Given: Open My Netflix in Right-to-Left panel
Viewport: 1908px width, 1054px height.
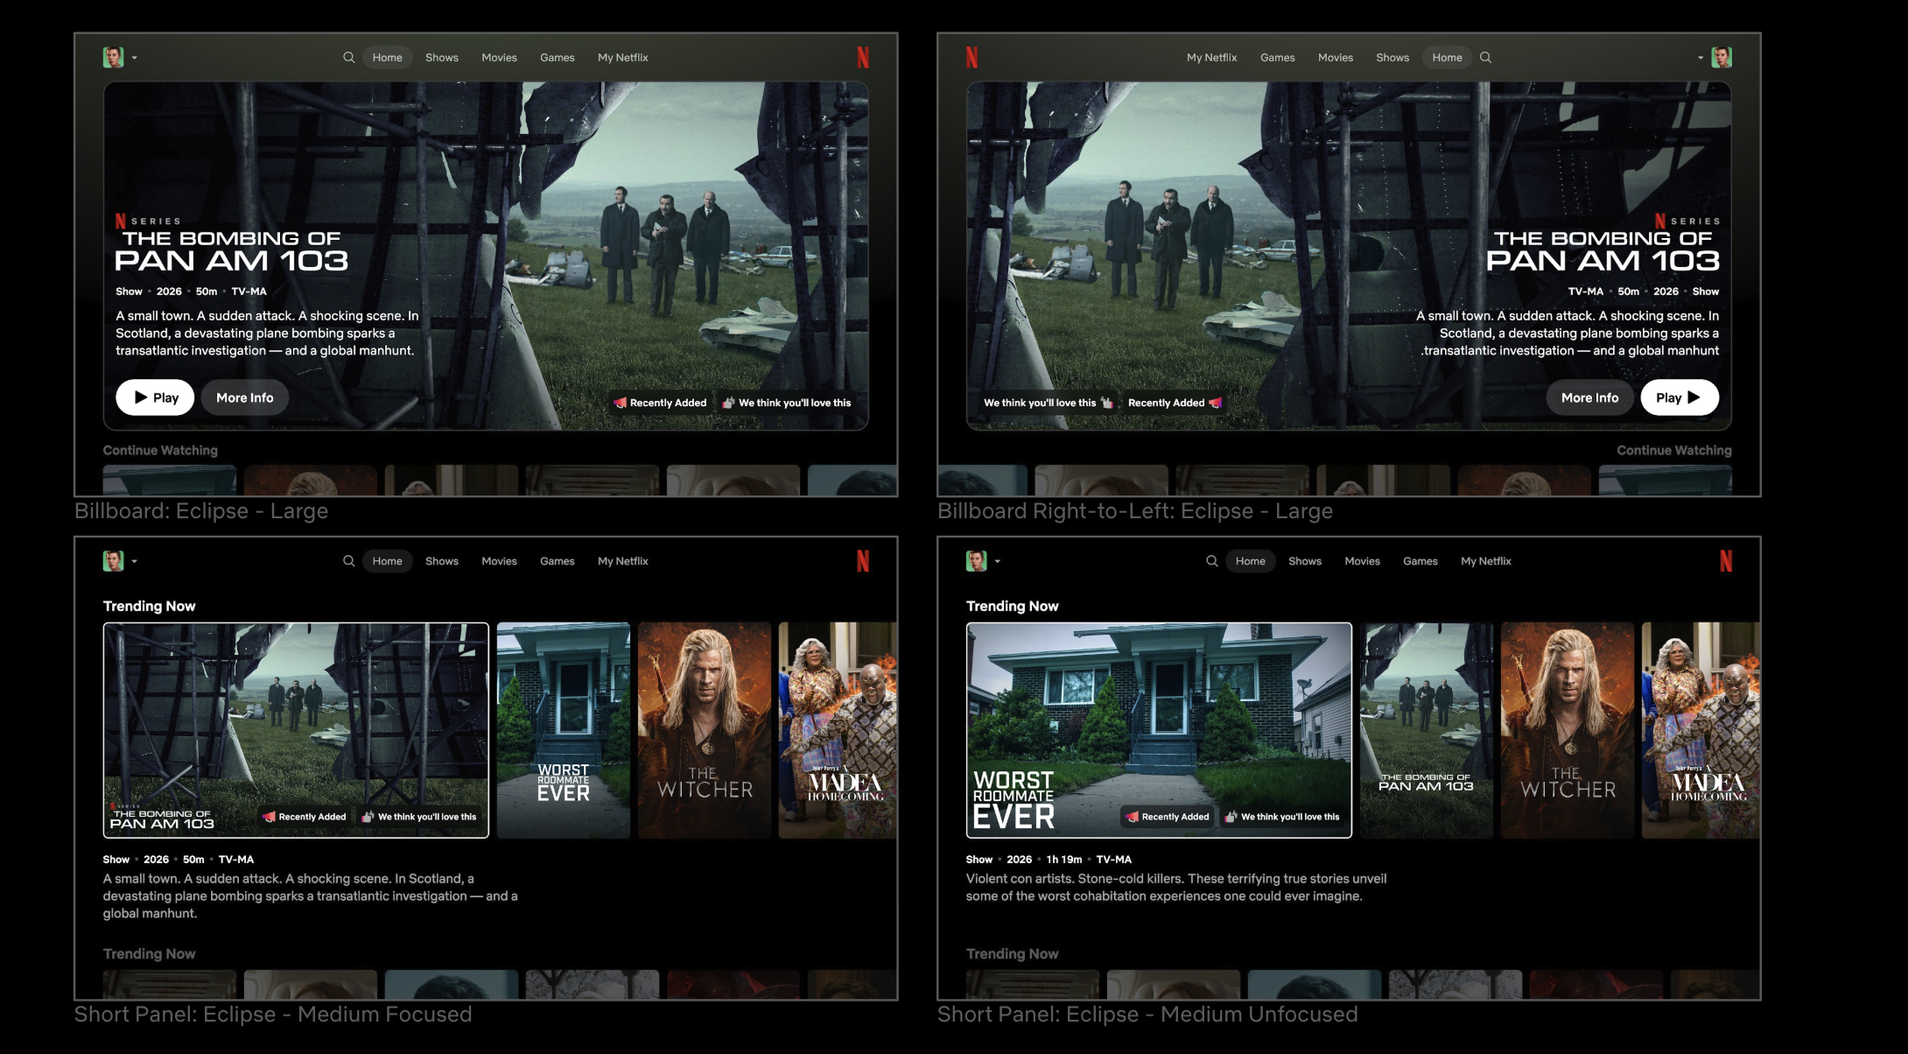Looking at the screenshot, I should [1211, 58].
